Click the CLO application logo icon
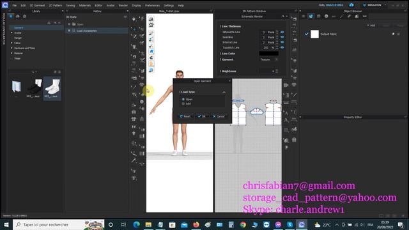 (5, 5)
